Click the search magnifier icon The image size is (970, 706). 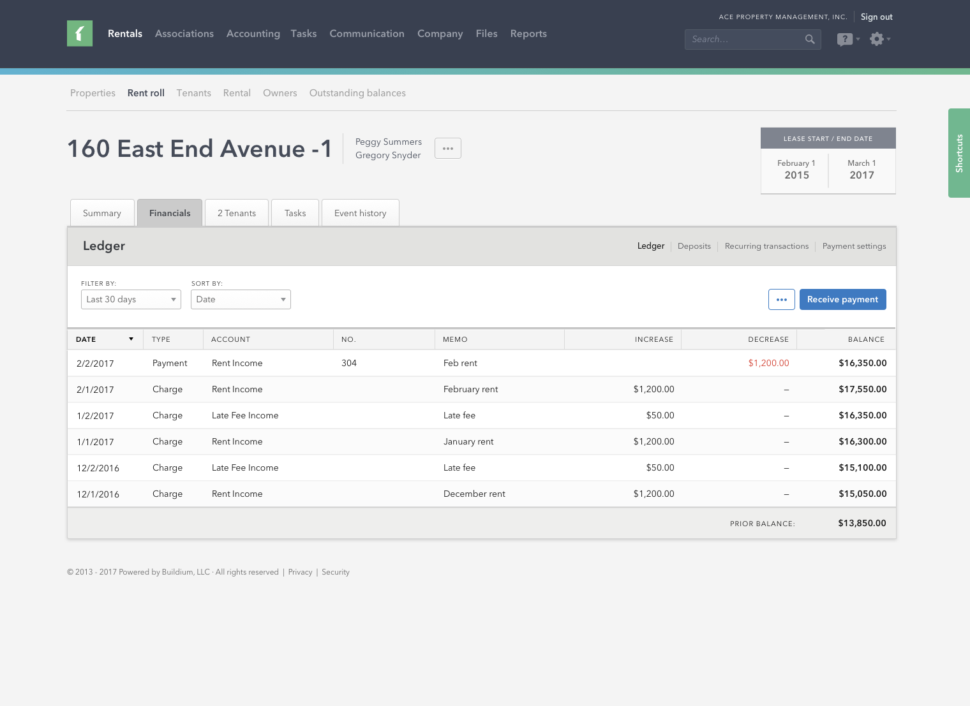click(810, 39)
